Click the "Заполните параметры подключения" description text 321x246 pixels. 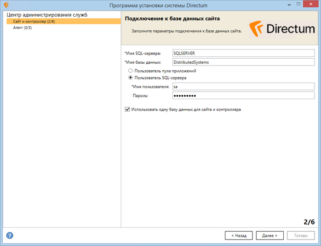[x=187, y=31]
